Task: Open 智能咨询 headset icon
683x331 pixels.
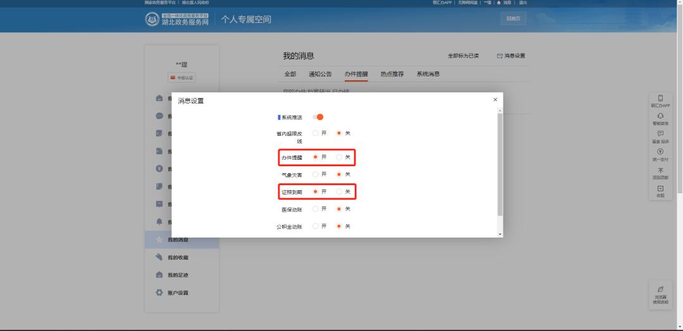Action: tap(660, 116)
